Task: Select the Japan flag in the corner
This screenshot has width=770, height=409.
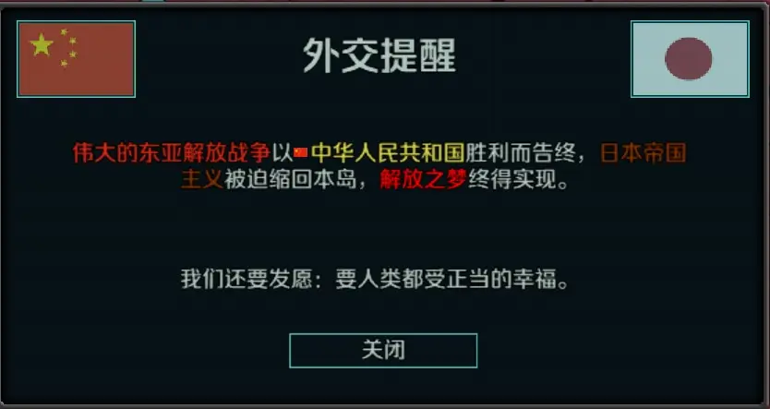Action: [x=690, y=59]
